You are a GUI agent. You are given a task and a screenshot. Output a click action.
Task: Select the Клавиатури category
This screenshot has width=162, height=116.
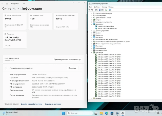[99, 35]
